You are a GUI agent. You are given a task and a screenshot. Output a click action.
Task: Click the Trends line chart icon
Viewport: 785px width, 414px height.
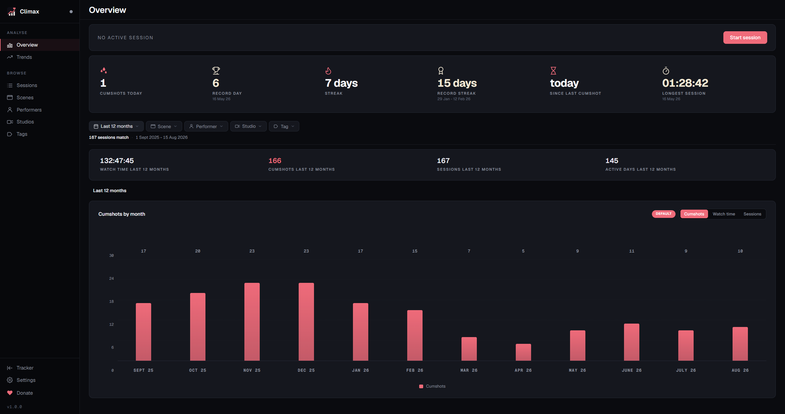click(10, 57)
